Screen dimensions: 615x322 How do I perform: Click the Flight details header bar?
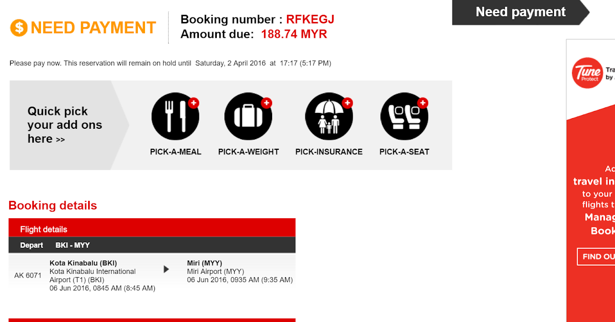coord(152,229)
